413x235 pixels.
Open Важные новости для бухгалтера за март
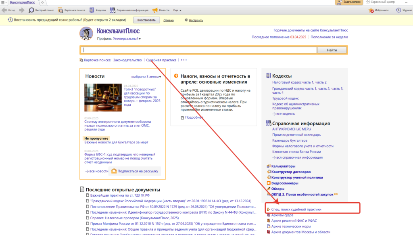116,142
